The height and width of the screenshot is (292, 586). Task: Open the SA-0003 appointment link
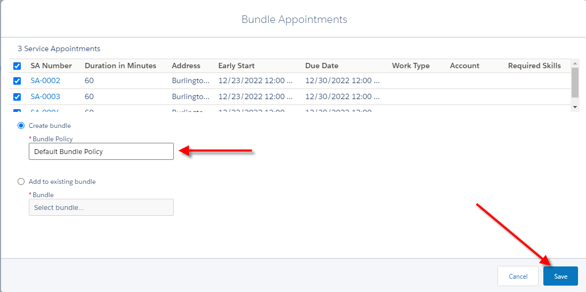[x=45, y=97]
